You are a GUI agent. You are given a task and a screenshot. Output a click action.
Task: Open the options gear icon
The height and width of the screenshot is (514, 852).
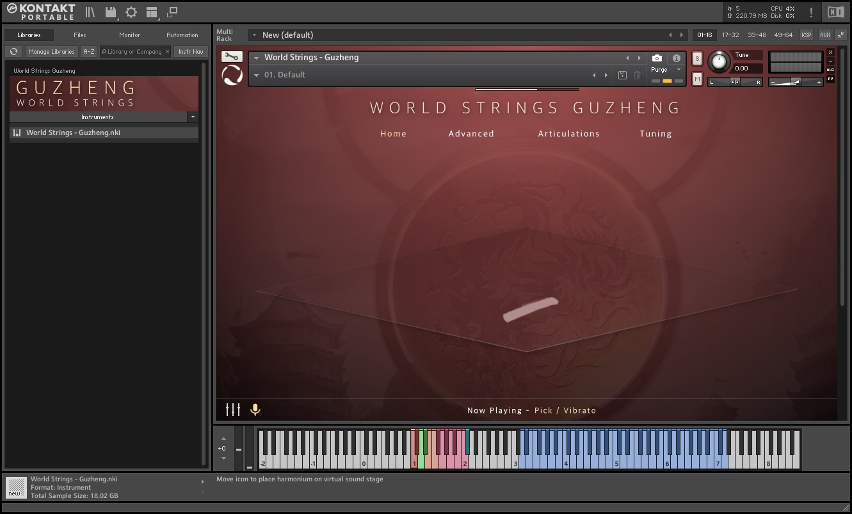(131, 12)
